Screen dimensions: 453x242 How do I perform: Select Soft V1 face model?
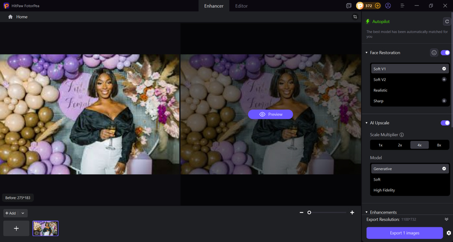[x=409, y=69]
